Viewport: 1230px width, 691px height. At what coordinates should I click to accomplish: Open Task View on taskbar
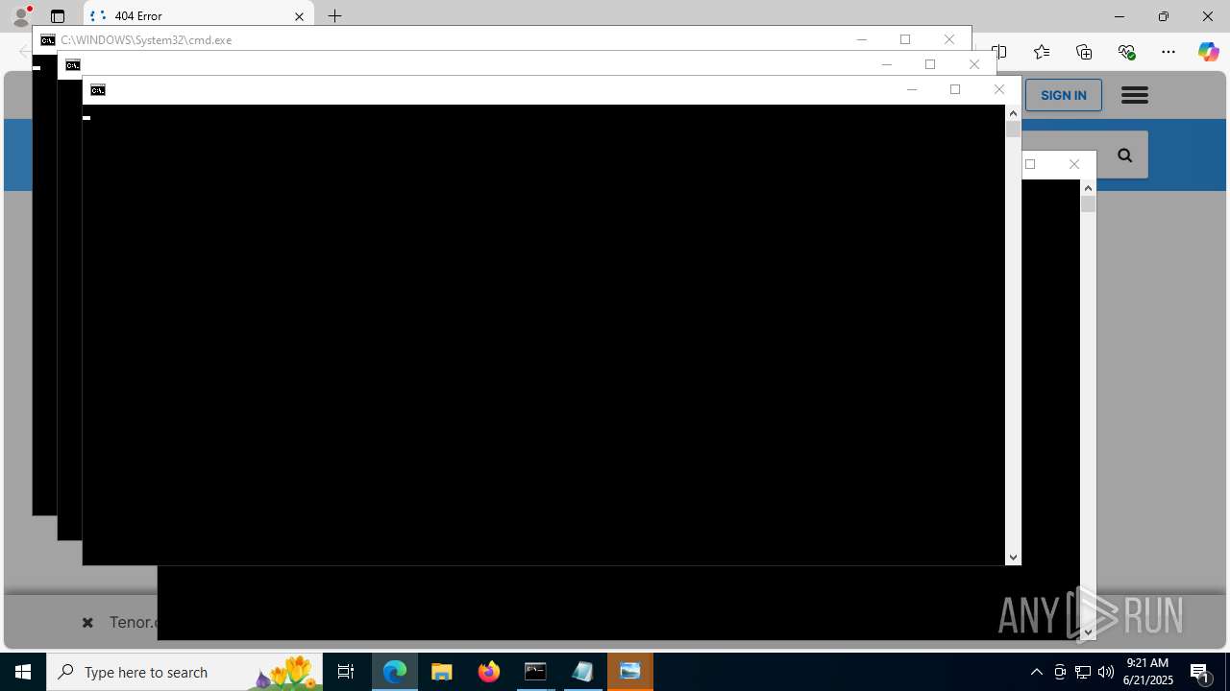point(346,672)
